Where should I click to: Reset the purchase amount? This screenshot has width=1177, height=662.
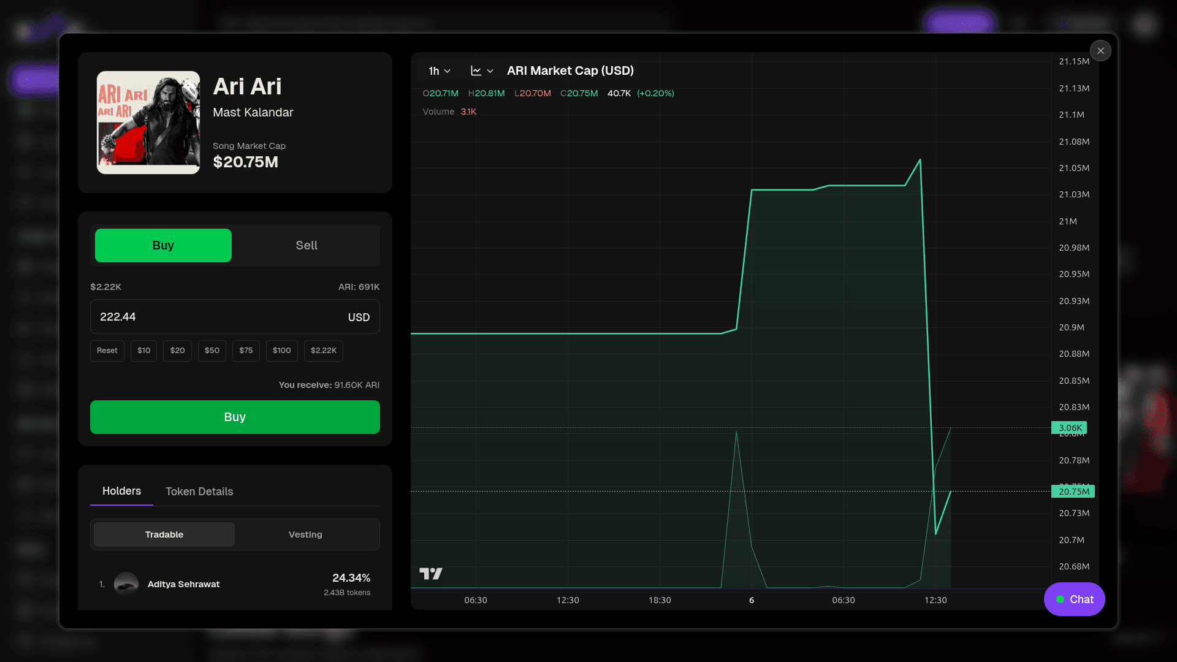click(107, 351)
